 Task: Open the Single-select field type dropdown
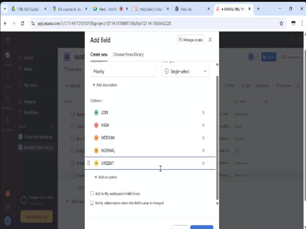tap(186, 71)
